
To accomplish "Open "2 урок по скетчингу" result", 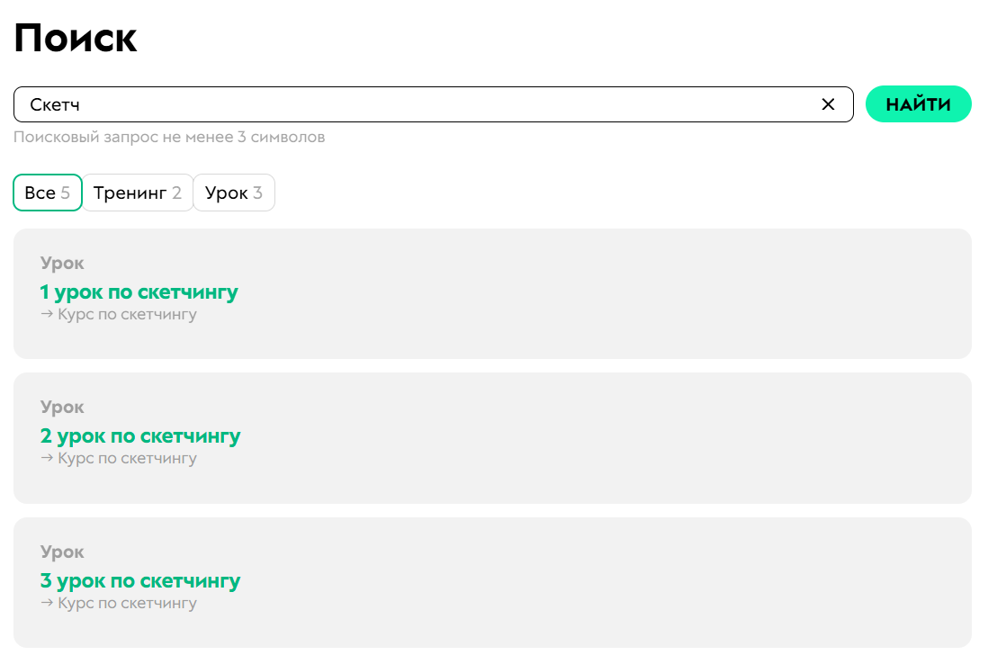I will (x=140, y=436).
